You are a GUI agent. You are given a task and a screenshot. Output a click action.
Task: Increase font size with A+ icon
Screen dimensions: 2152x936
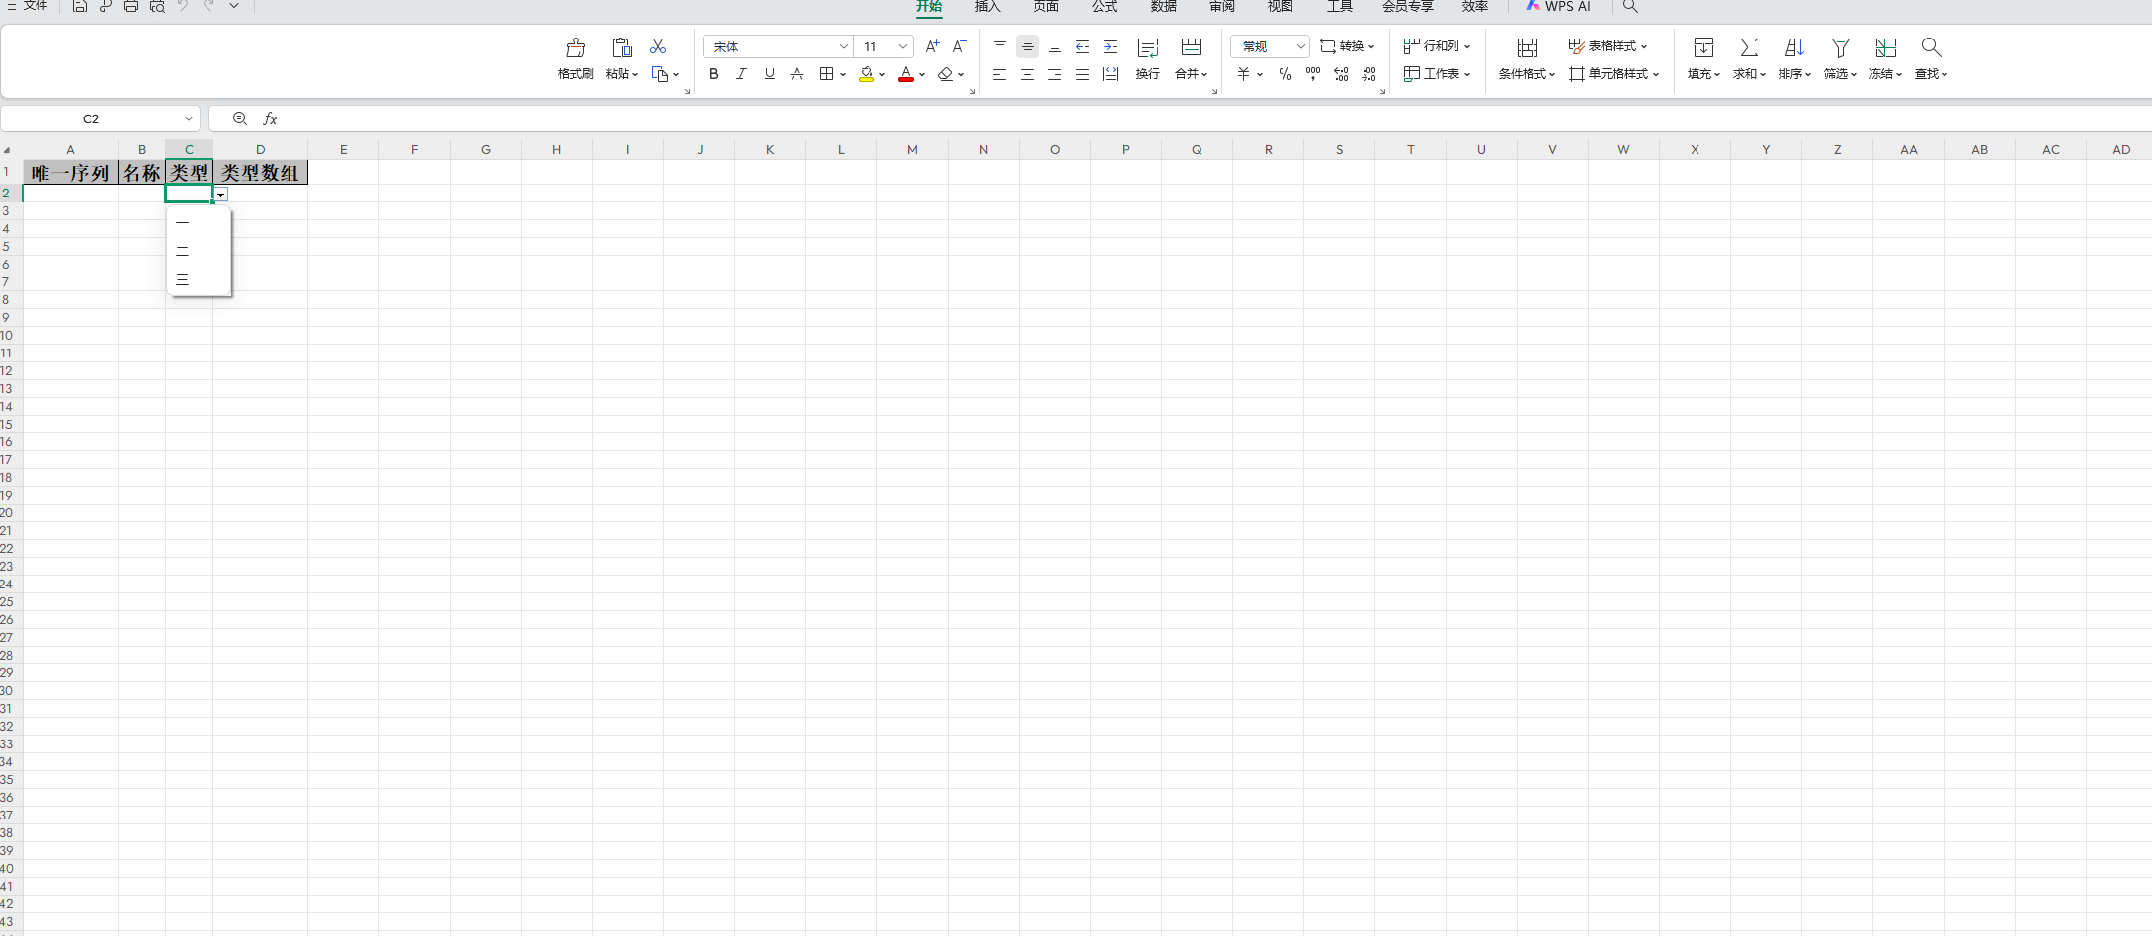[932, 46]
